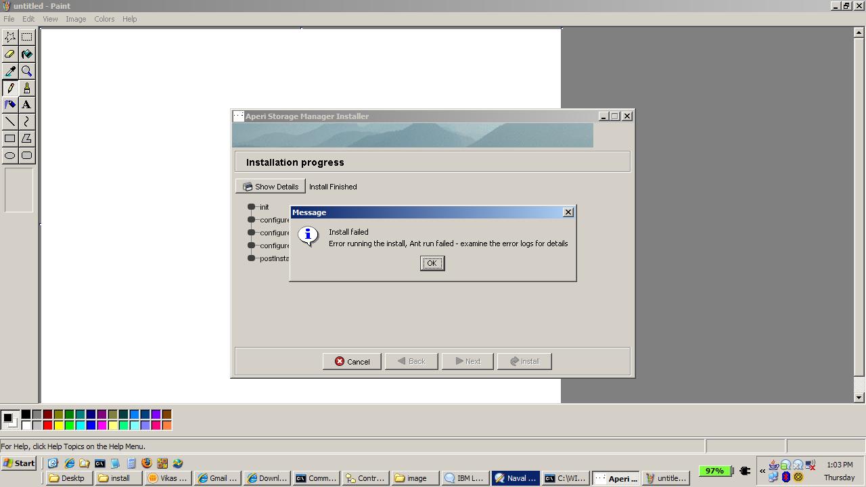Select the Ellipse shape tool
Image resolution: width=866 pixels, height=487 pixels.
click(10, 156)
